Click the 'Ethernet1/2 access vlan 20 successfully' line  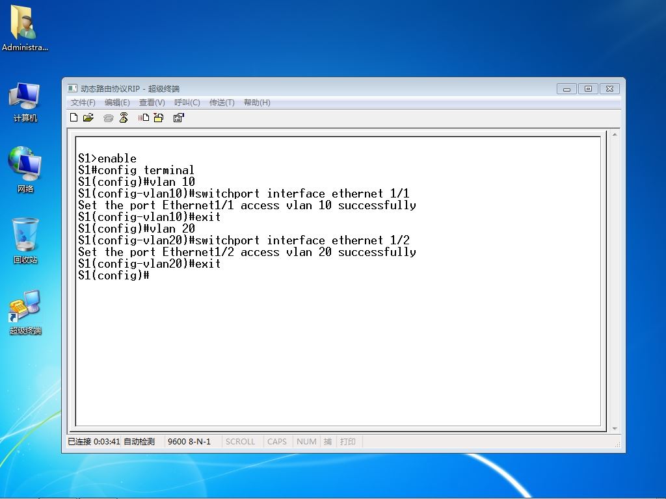click(246, 252)
